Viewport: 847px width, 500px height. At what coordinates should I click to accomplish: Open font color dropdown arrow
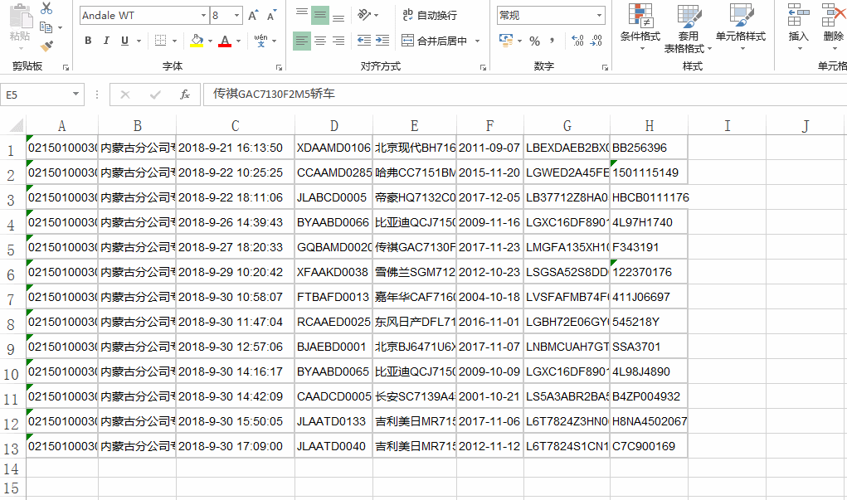click(238, 41)
